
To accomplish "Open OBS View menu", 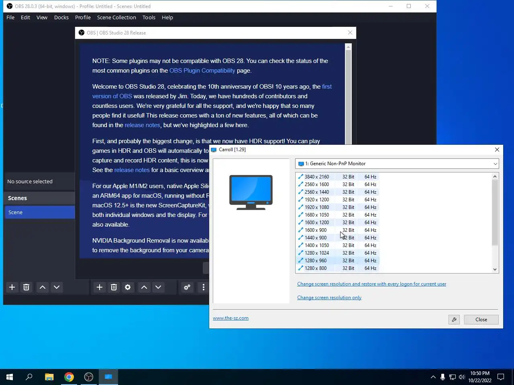I will (42, 17).
